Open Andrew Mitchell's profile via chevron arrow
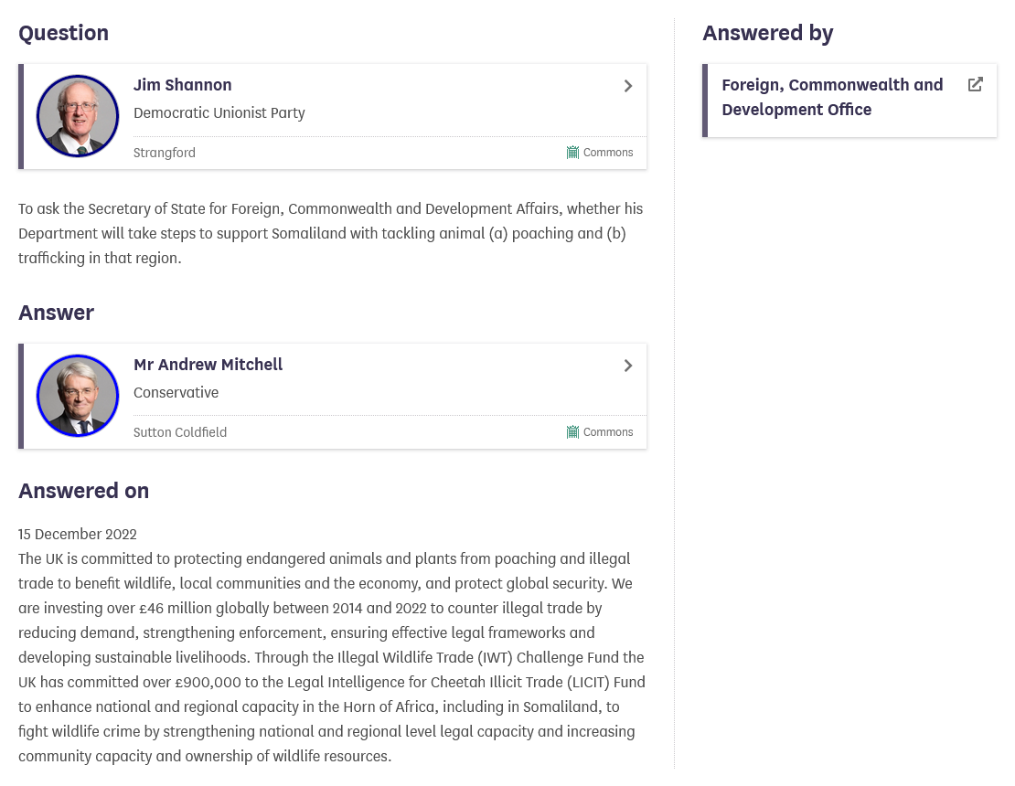 point(628,366)
